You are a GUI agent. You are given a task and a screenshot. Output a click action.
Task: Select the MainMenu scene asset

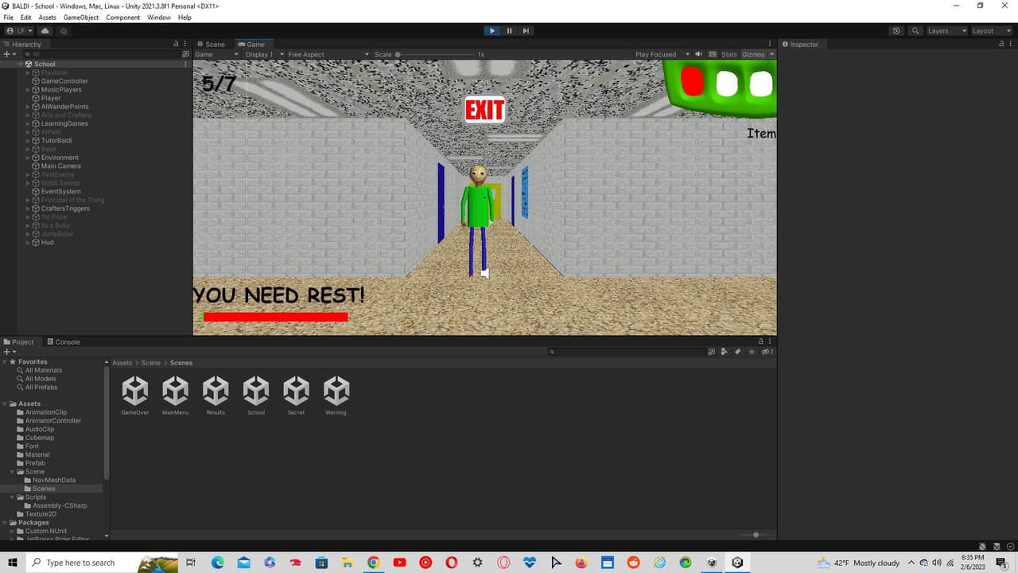tap(175, 396)
